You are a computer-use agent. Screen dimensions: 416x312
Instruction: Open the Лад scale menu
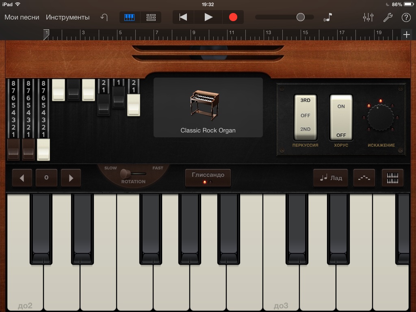[x=331, y=178]
